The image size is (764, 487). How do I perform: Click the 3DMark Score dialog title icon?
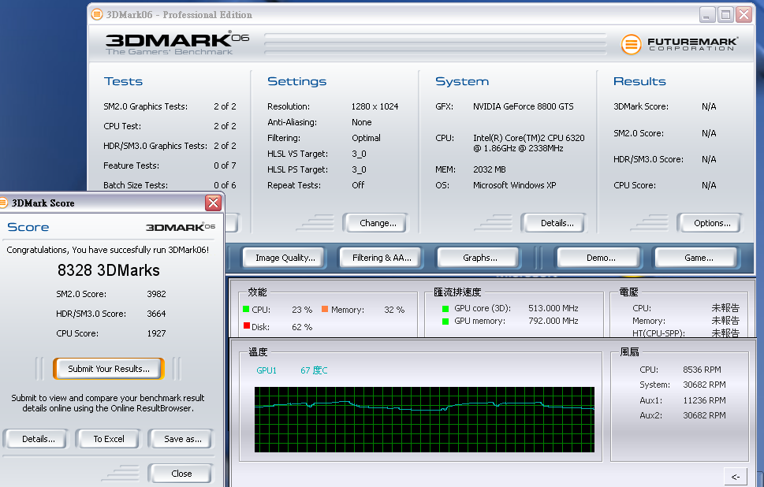coord(5,203)
